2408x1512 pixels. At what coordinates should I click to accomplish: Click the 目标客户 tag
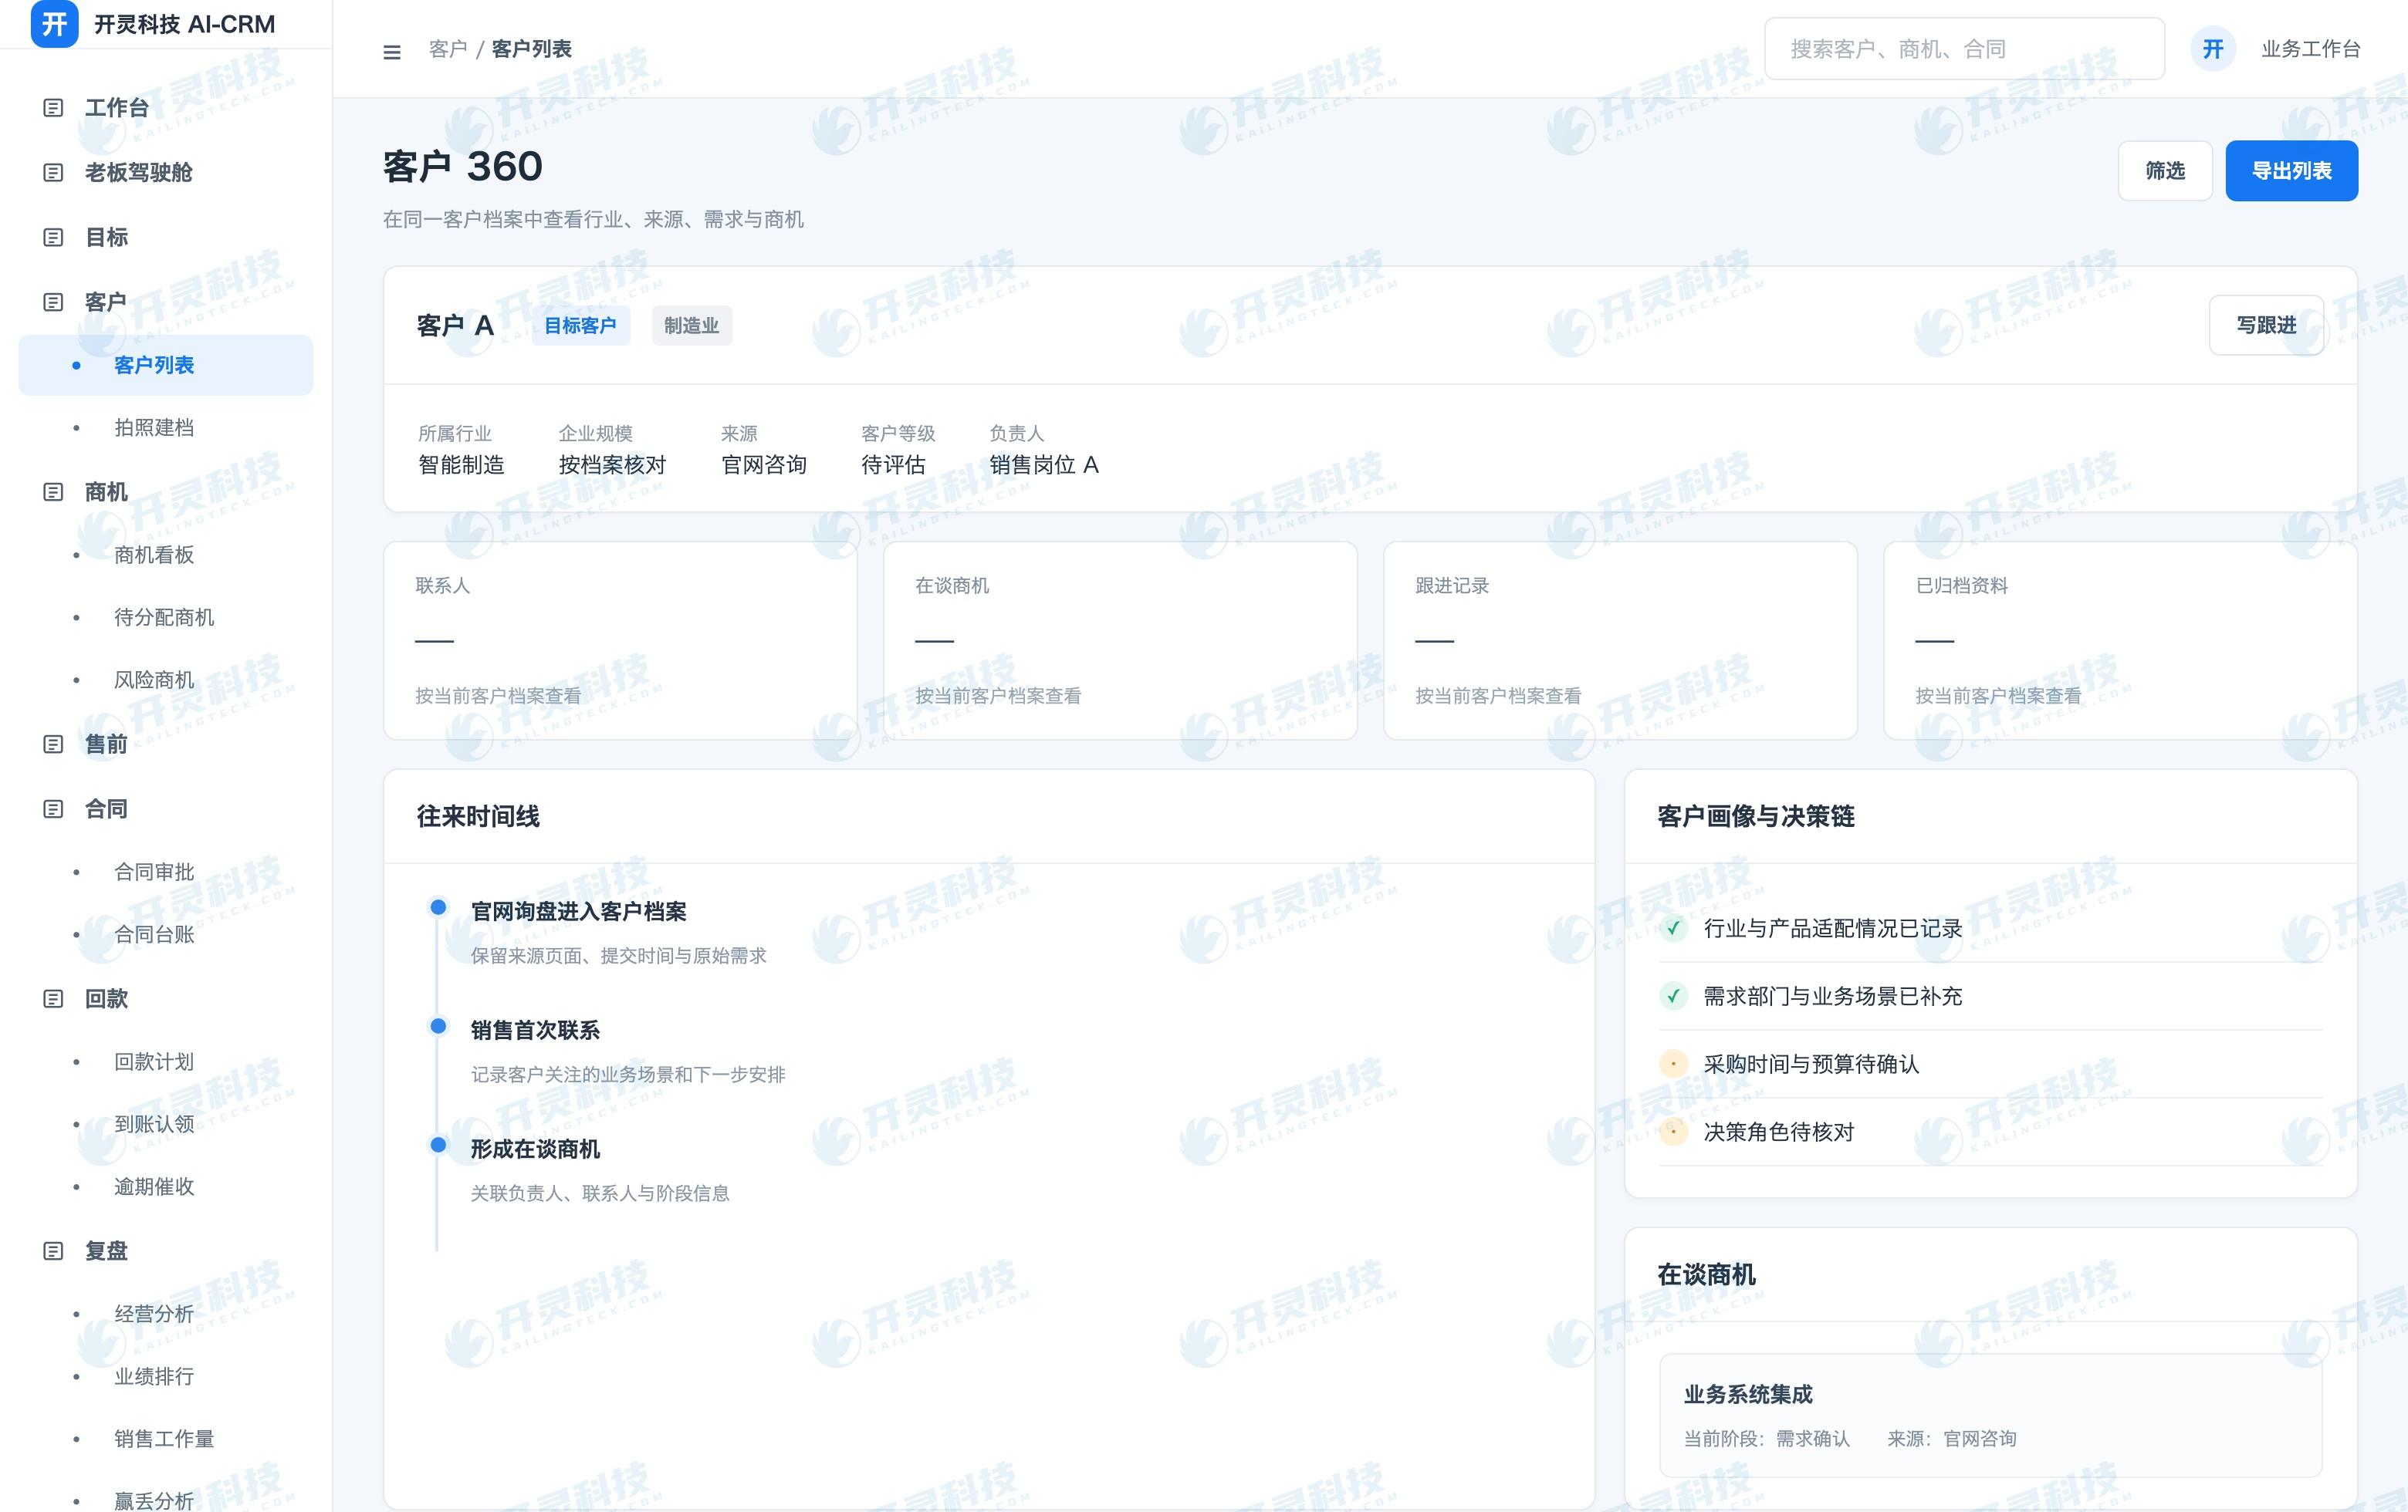[x=580, y=326]
